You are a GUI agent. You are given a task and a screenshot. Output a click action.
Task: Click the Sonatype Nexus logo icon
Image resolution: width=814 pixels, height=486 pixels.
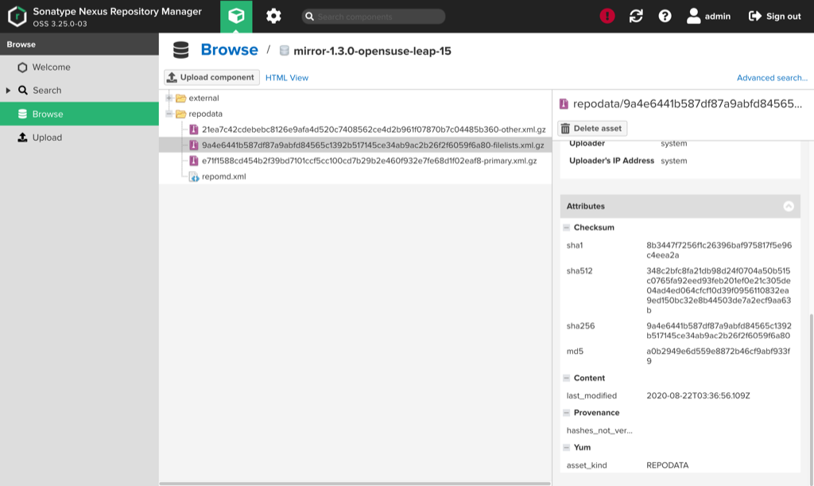click(x=17, y=16)
